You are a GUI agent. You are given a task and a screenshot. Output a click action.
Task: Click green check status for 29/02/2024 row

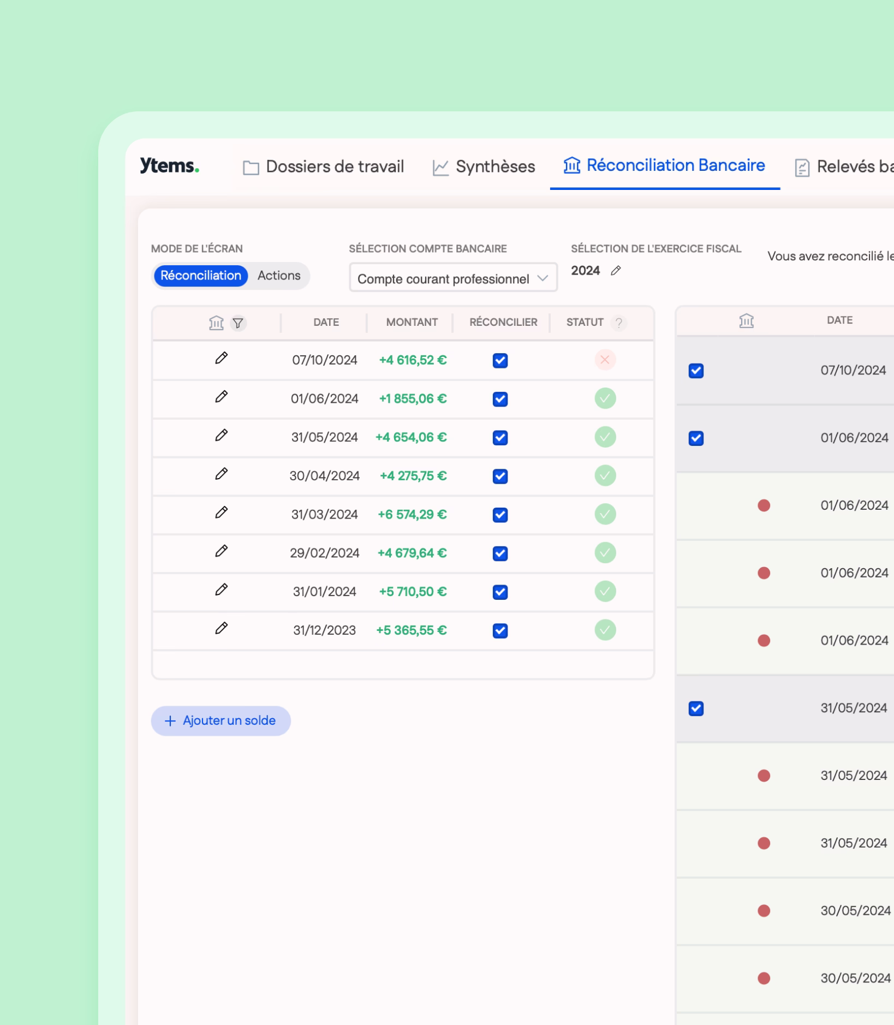pyautogui.click(x=605, y=553)
